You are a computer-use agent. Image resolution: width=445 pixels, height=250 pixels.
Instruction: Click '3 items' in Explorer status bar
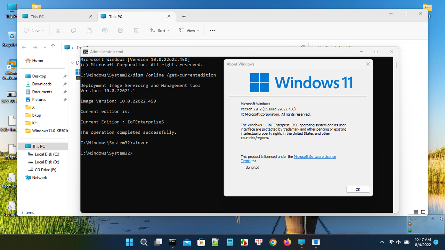pos(28,212)
